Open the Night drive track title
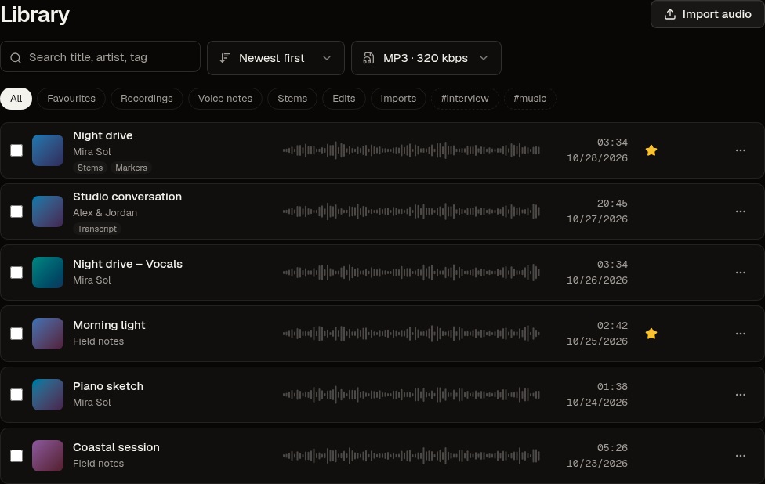Image resolution: width=765 pixels, height=484 pixels. click(103, 135)
